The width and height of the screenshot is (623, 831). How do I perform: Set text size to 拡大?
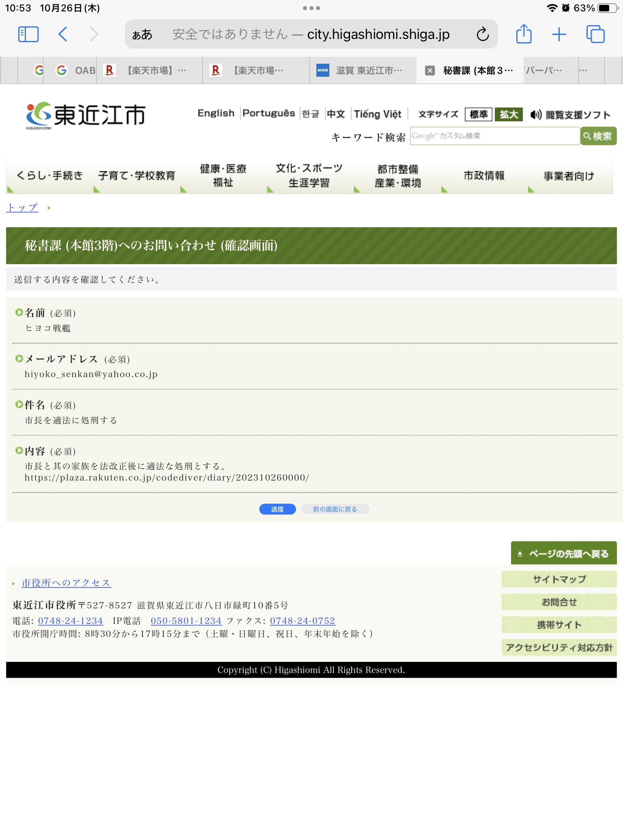tap(509, 115)
